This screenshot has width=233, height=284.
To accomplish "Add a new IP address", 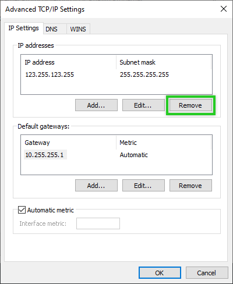I will click(x=96, y=105).
